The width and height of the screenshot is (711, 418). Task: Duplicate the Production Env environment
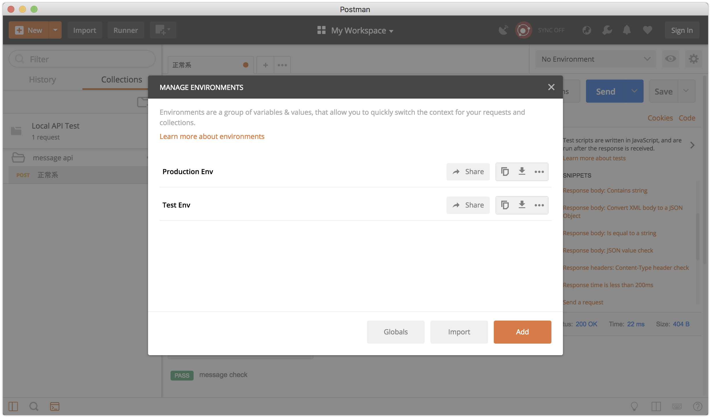[x=505, y=172]
